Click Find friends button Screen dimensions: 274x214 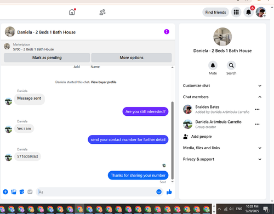[215, 12]
